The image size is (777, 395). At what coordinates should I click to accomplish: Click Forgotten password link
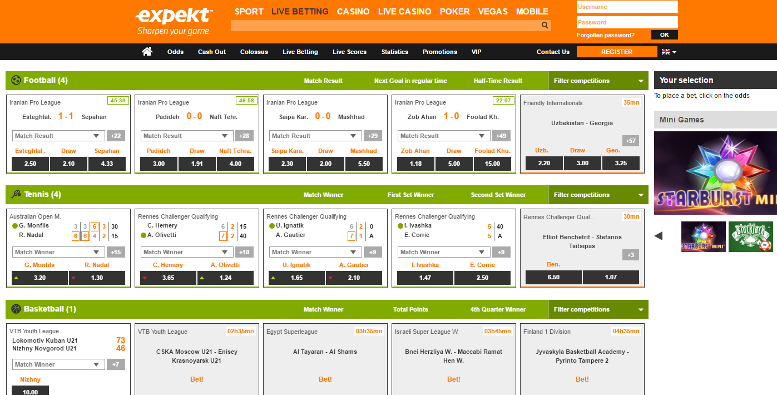(605, 35)
